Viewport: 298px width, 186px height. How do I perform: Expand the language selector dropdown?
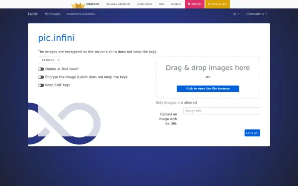tap(236, 14)
